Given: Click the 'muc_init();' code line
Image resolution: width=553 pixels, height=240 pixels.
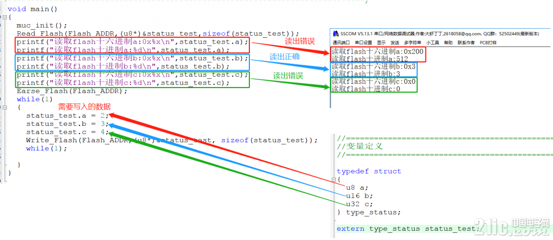Looking at the screenshot, I should point(41,26).
